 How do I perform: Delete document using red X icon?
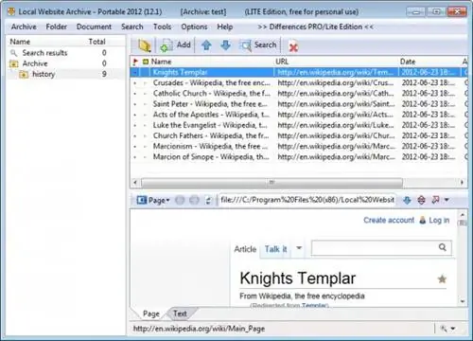(x=293, y=47)
